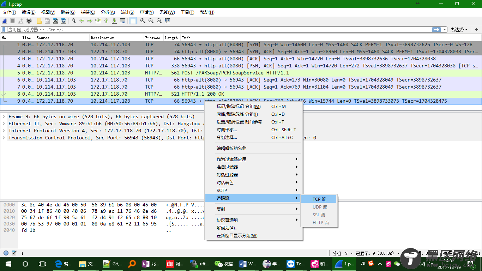Open the filter history dropdown arrow
Image resolution: width=482 pixels, height=271 pixels.
(445, 30)
